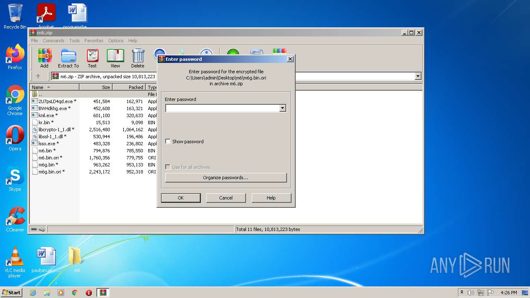
Task: Open the Tools menu
Action: pyautogui.click(x=75, y=41)
